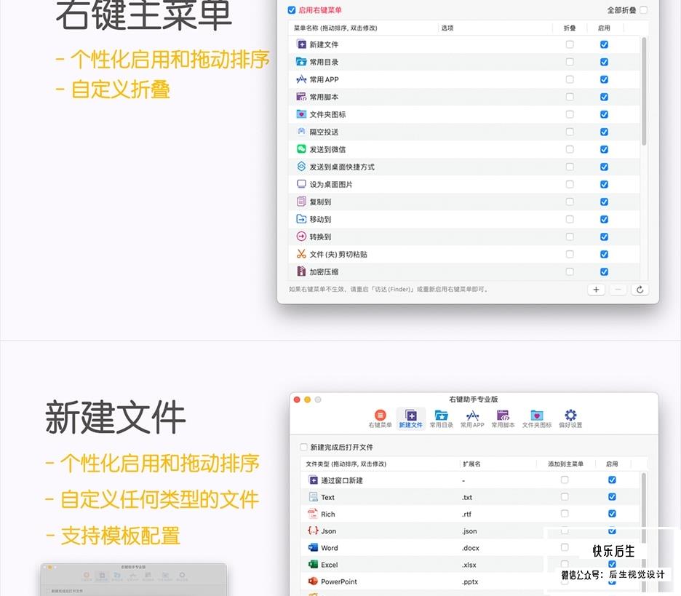
Task: Open the 偏好设置 gear tab
Action: pyautogui.click(x=570, y=418)
